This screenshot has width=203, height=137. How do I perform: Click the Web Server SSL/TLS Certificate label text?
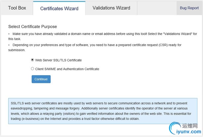[58, 60]
